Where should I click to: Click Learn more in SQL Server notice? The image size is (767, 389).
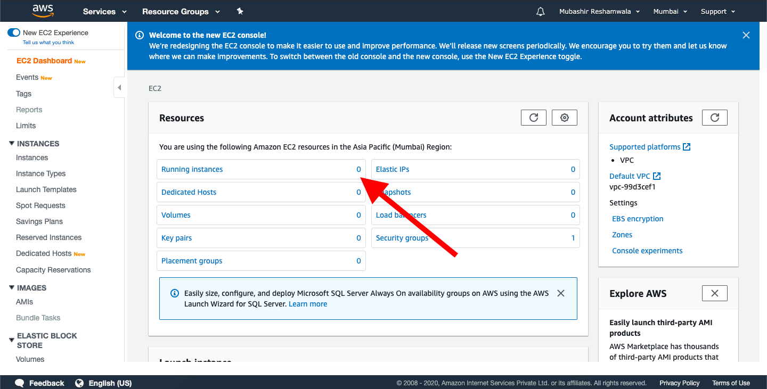coord(308,304)
